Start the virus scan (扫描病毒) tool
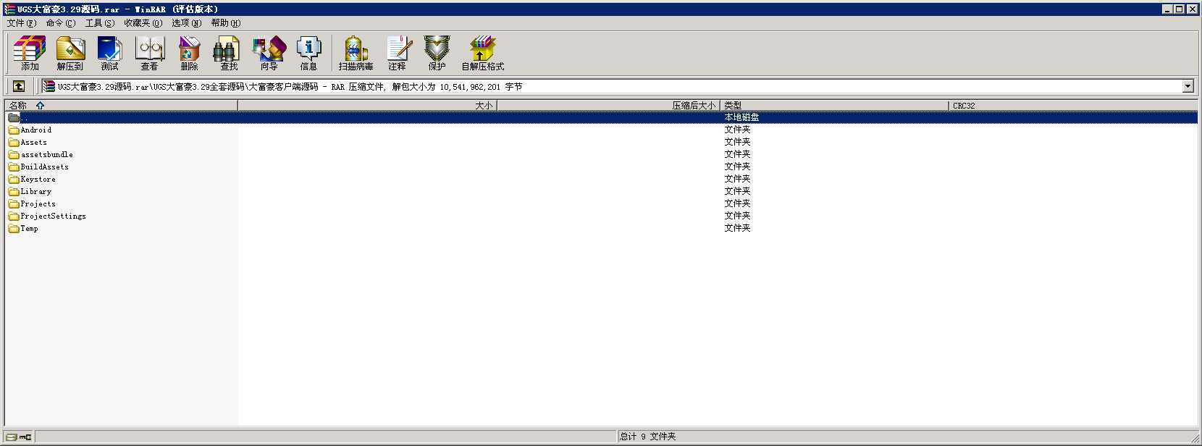1202x446 pixels. click(356, 54)
